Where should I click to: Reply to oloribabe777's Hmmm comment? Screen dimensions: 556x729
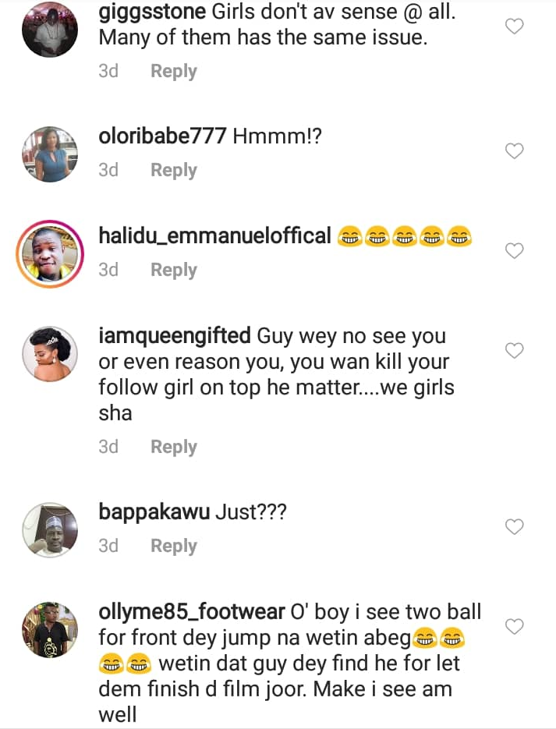[x=173, y=170]
